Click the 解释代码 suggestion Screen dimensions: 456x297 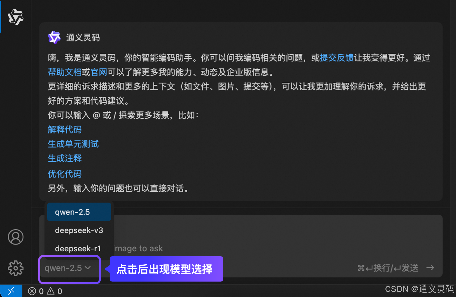point(65,129)
